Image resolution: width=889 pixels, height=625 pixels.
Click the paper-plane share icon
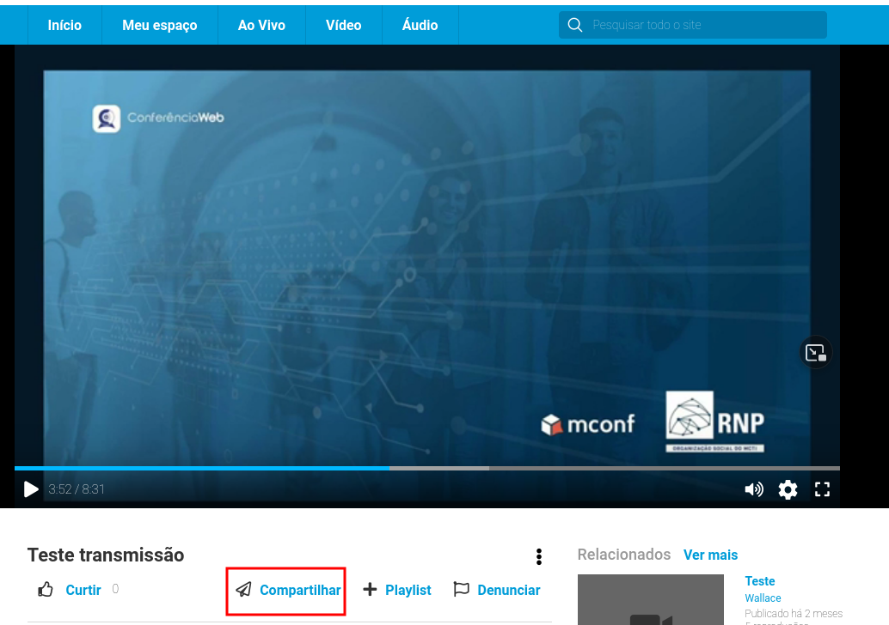[x=243, y=589]
